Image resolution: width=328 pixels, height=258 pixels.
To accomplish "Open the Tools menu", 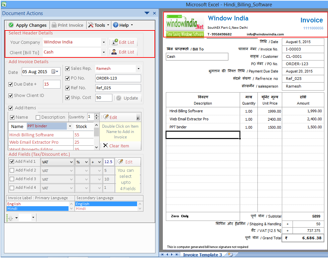I will (99, 25).
